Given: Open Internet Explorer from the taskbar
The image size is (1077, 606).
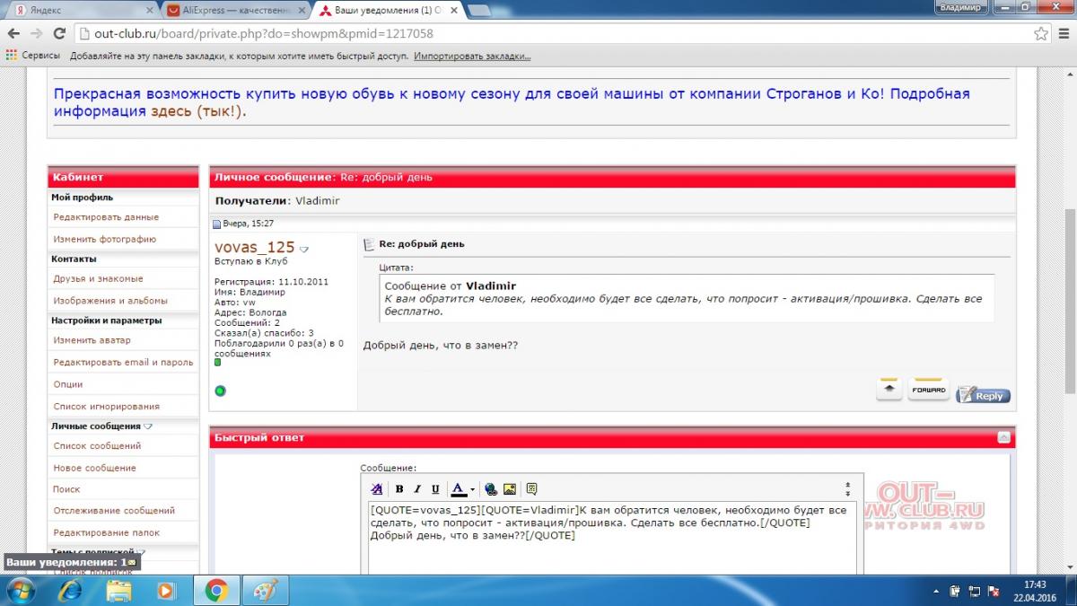Looking at the screenshot, I should [x=69, y=590].
